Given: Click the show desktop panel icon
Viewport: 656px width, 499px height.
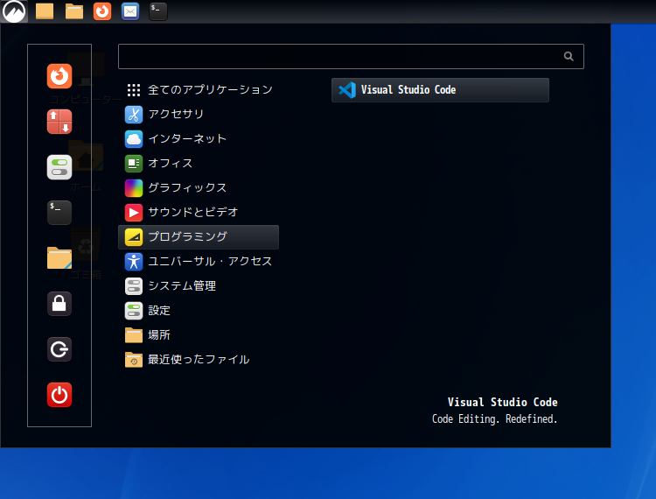Looking at the screenshot, I should (45, 11).
